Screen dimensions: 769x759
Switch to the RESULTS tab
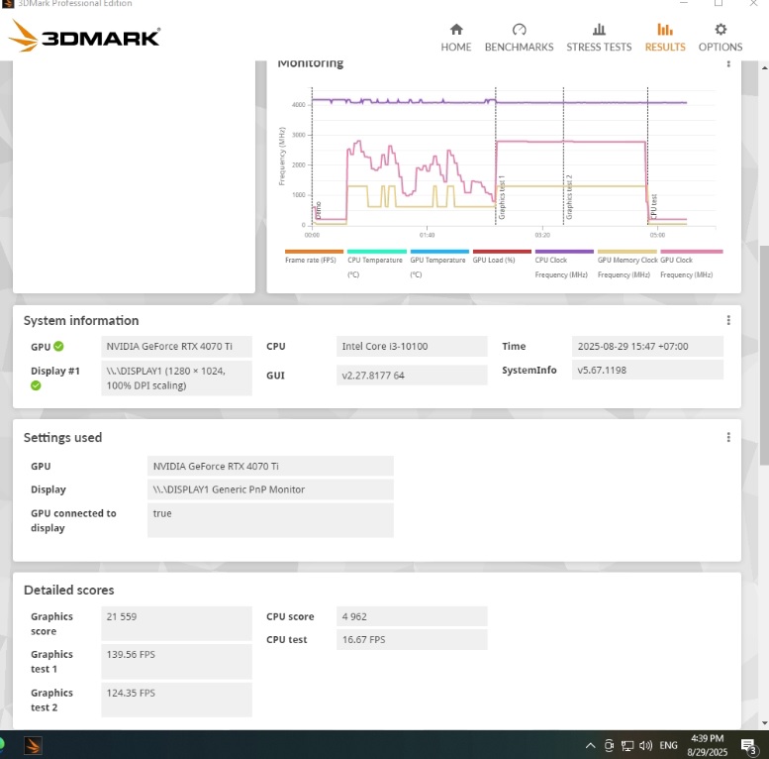point(664,38)
